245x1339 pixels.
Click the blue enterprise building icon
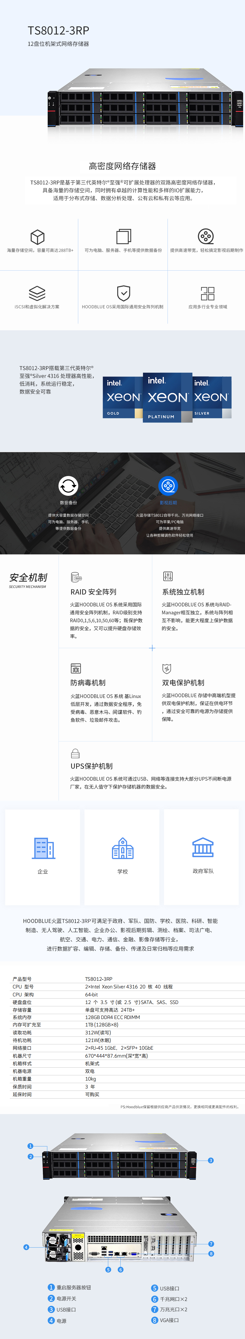(44, 848)
